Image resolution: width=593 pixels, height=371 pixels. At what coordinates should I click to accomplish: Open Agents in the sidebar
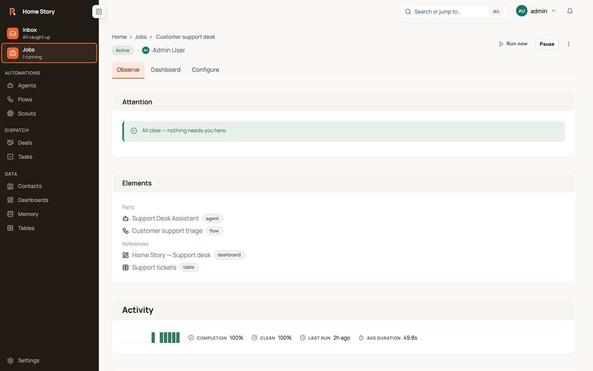click(49, 85)
